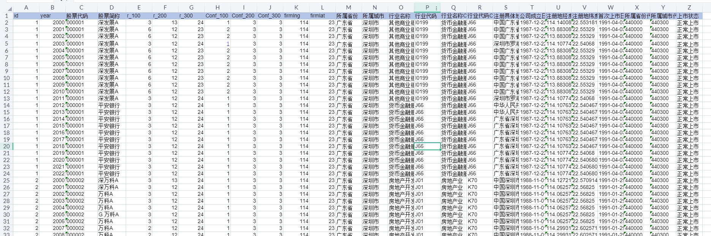Viewport: 711px width, 236px height.
Task: Click the 'id' header cell
Action: click(x=26, y=16)
